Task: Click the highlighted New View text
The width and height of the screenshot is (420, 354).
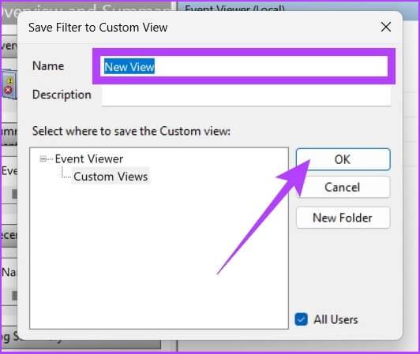Action: pyautogui.click(x=129, y=67)
